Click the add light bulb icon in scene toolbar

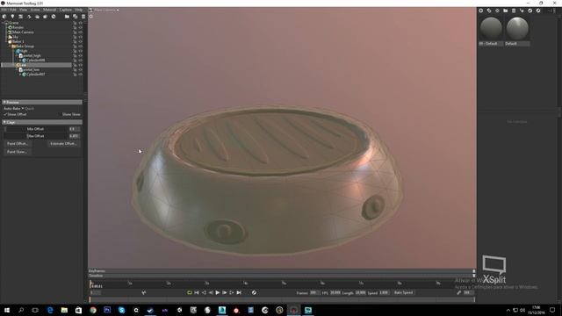click(x=12, y=17)
